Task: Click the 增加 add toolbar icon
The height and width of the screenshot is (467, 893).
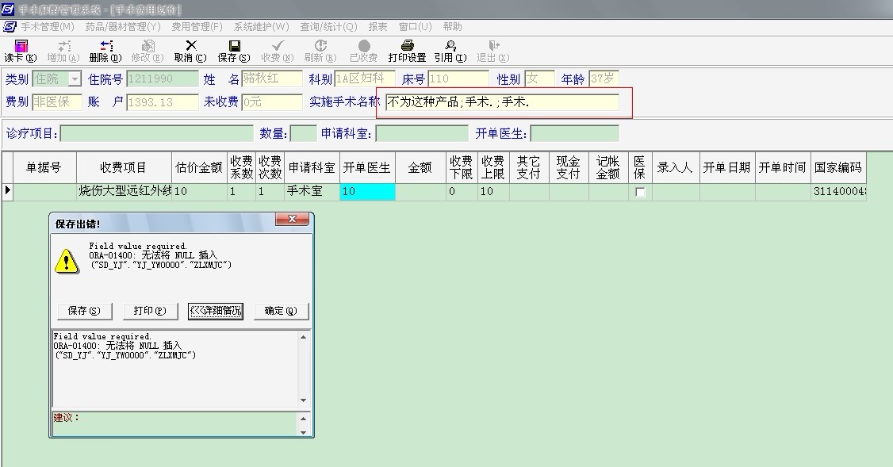Action: click(63, 46)
